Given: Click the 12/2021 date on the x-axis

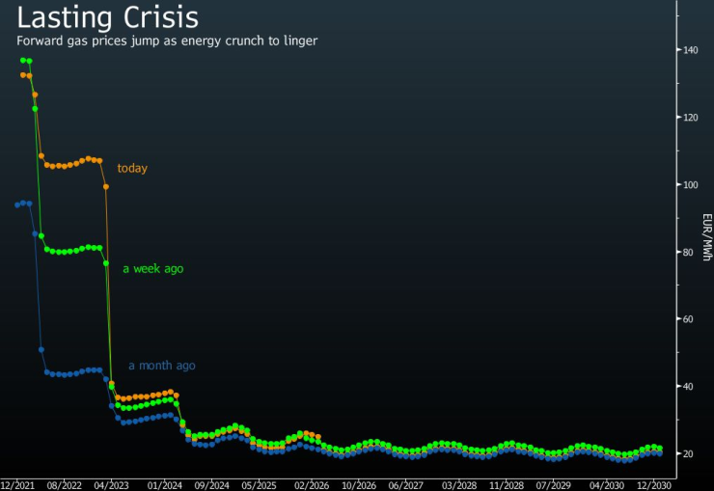Looking at the screenshot, I should 19,484.
